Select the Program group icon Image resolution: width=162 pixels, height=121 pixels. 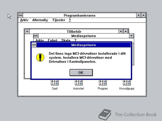pyautogui.click(x=103, y=82)
